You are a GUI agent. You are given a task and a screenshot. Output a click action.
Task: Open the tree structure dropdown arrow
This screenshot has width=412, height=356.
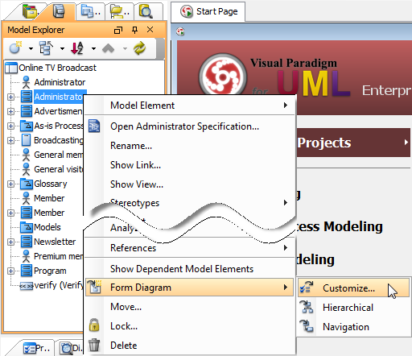coord(62,48)
